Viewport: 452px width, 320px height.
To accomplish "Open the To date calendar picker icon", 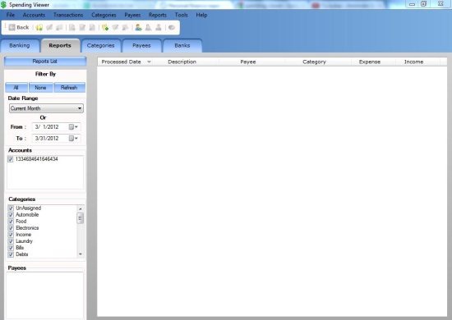I will tap(73, 139).
